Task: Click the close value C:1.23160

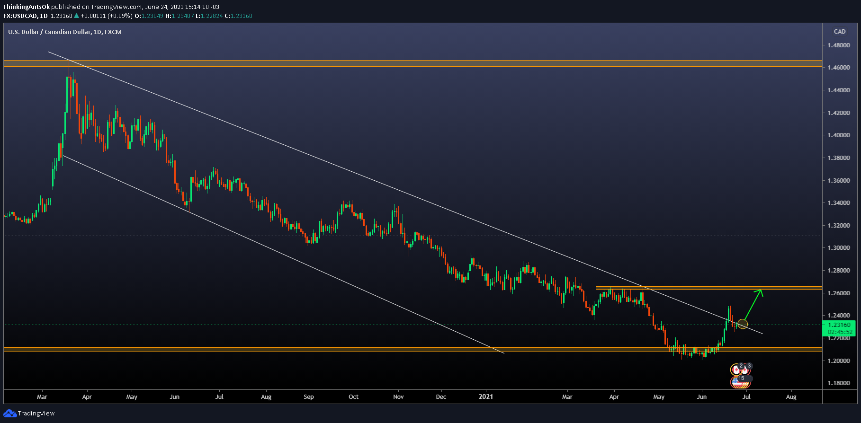Action: [238, 16]
